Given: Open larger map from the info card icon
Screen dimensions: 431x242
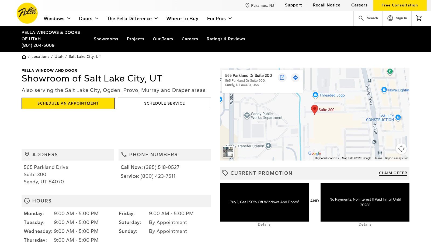Looking at the screenshot, I should click(282, 78).
